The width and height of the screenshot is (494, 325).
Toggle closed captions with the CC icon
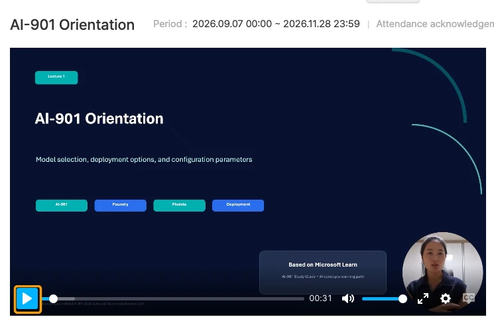click(x=469, y=298)
